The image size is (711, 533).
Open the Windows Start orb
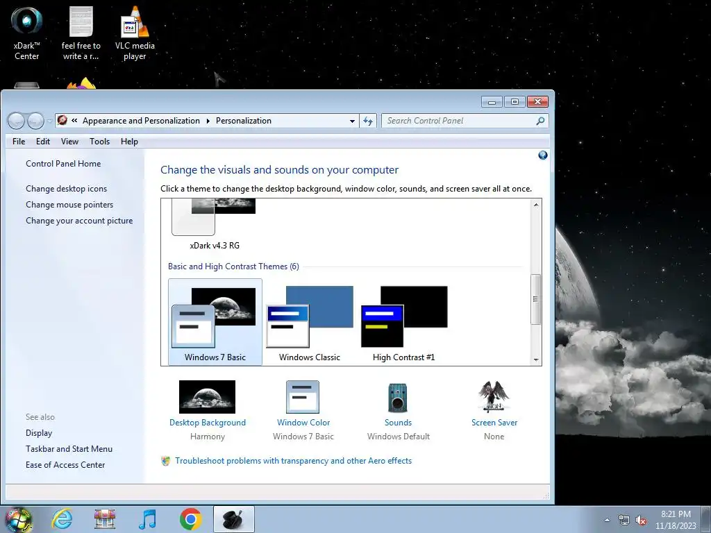coord(18,519)
